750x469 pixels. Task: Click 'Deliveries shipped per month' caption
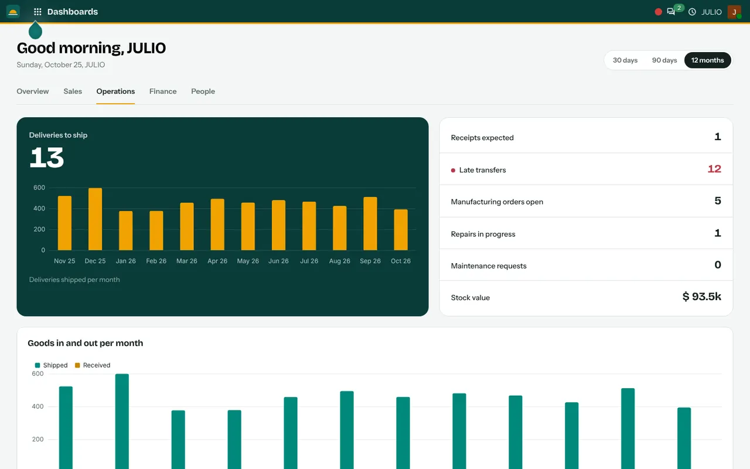[x=74, y=280]
